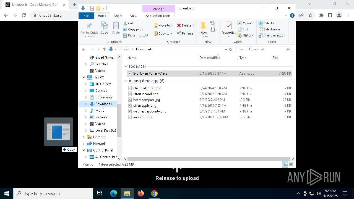The image size is (354, 199).
Task: Cut the selected file
Action: (x=128, y=23)
